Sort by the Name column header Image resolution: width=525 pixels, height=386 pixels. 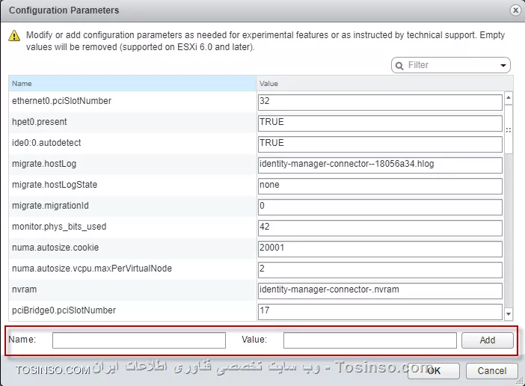click(132, 83)
